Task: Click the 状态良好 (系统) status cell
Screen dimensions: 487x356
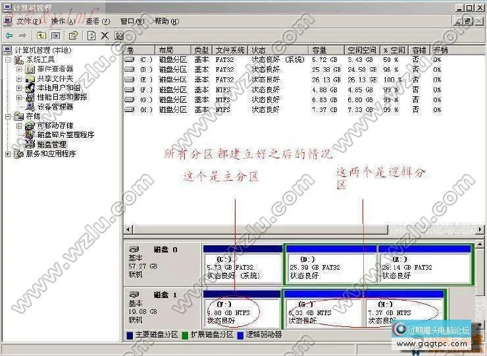Action: (278, 59)
